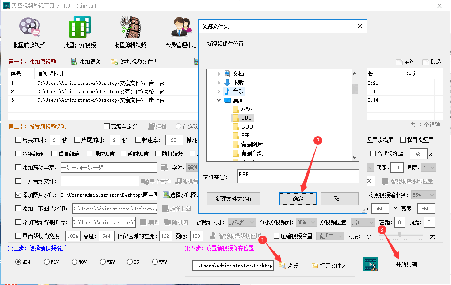Click the 合并音频文件 path field
The width and height of the screenshot is (451, 285).
click(100, 181)
